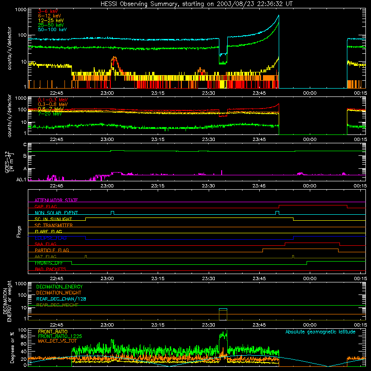Select the SC_TRANSMITTER flag label
This screenshot has width=371, height=371.
(54, 225)
